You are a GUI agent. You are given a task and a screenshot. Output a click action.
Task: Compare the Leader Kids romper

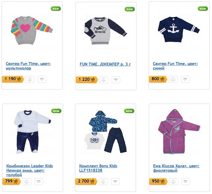click(27, 181)
